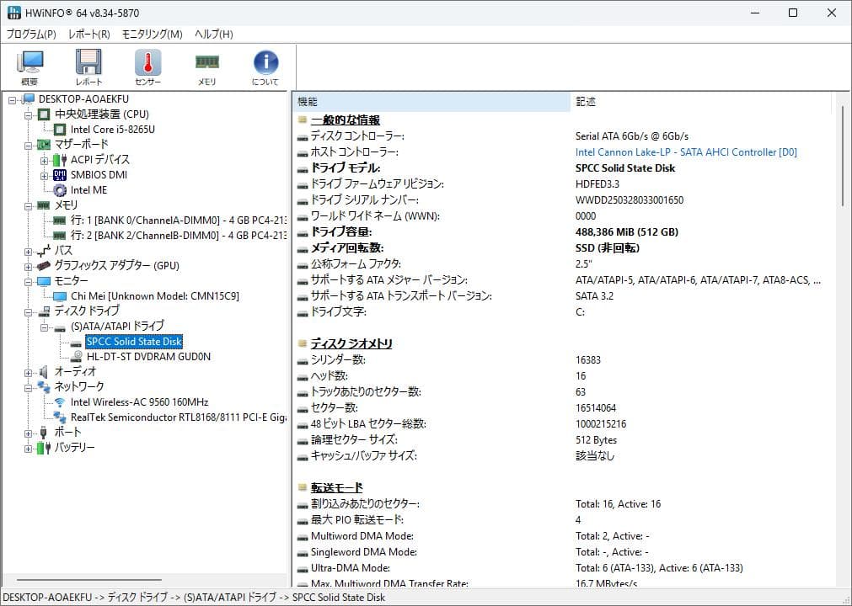Click the ドライブ シリアル ナンバー row
Image resolution: width=852 pixels, height=606 pixels.
[562, 199]
